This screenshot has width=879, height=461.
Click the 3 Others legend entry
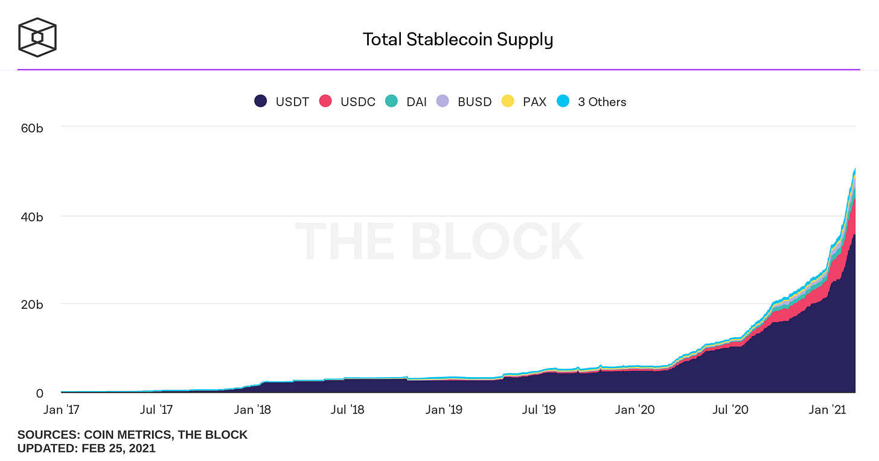click(592, 101)
